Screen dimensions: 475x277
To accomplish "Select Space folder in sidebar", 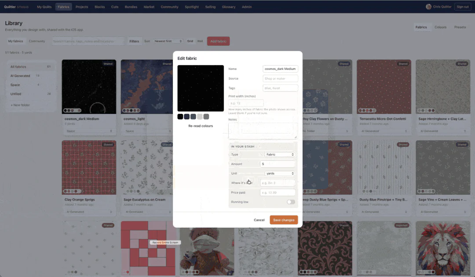I will coord(30,85).
